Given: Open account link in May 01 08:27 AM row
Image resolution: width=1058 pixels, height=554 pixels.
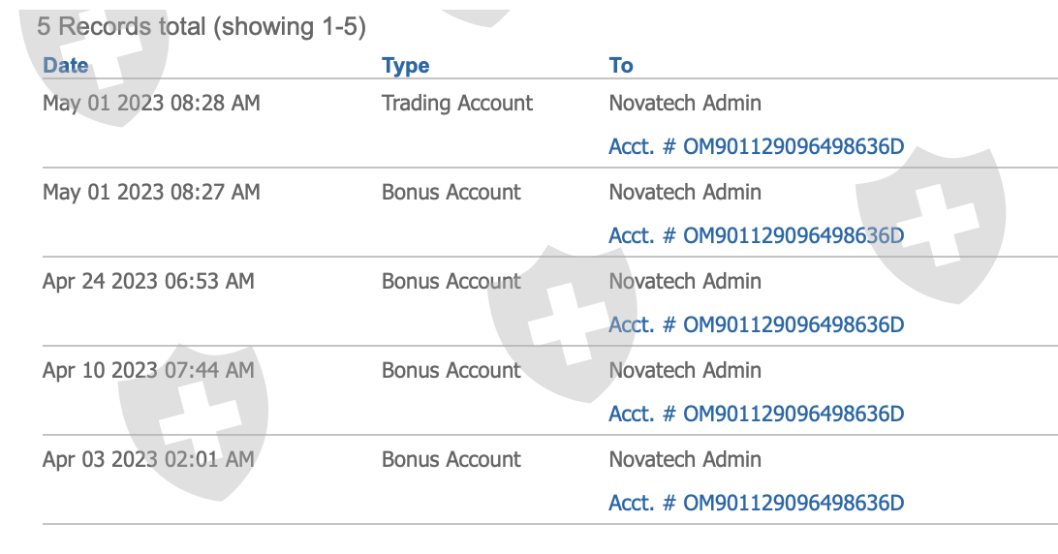Looking at the screenshot, I should (x=756, y=236).
